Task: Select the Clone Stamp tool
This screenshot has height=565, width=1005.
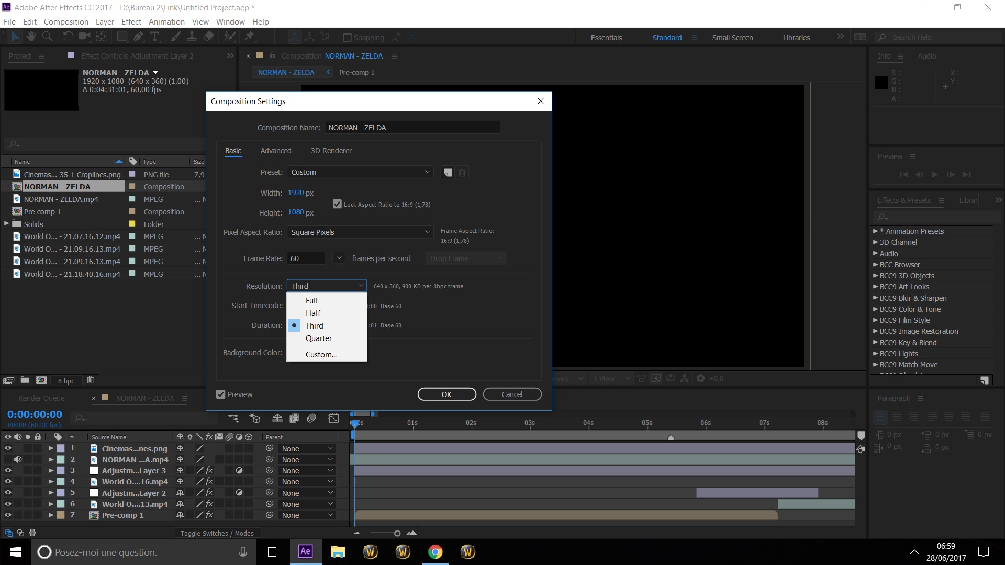Action: point(192,37)
